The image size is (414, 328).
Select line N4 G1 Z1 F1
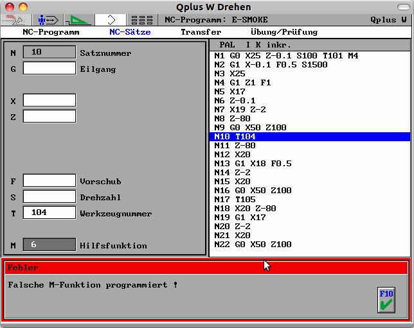point(310,83)
